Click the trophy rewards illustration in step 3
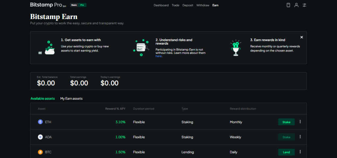This screenshot has width=337, height=158. tap(236, 48)
